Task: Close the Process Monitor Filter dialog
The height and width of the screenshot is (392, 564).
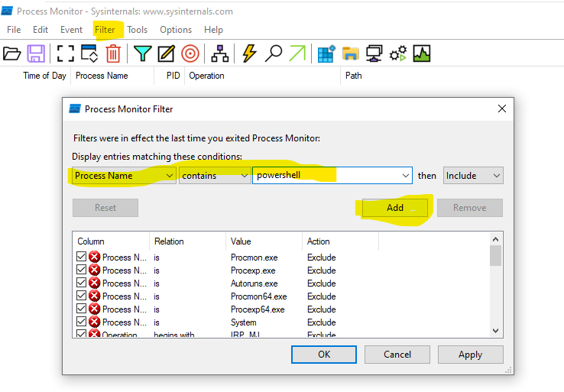Action: click(x=502, y=109)
